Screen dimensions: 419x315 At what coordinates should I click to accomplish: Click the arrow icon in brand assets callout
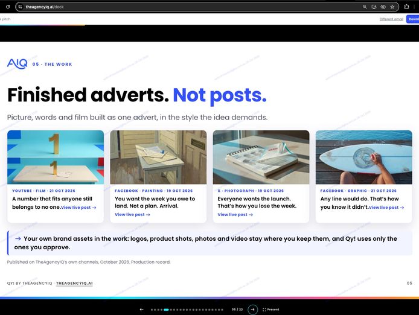click(x=18, y=238)
